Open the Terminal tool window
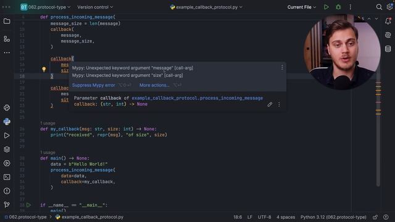This screenshot has height=222, width=395. click(x=7, y=177)
